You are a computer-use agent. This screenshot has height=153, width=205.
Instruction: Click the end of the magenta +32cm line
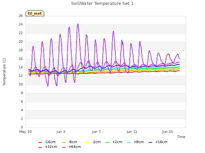(x=179, y=62)
